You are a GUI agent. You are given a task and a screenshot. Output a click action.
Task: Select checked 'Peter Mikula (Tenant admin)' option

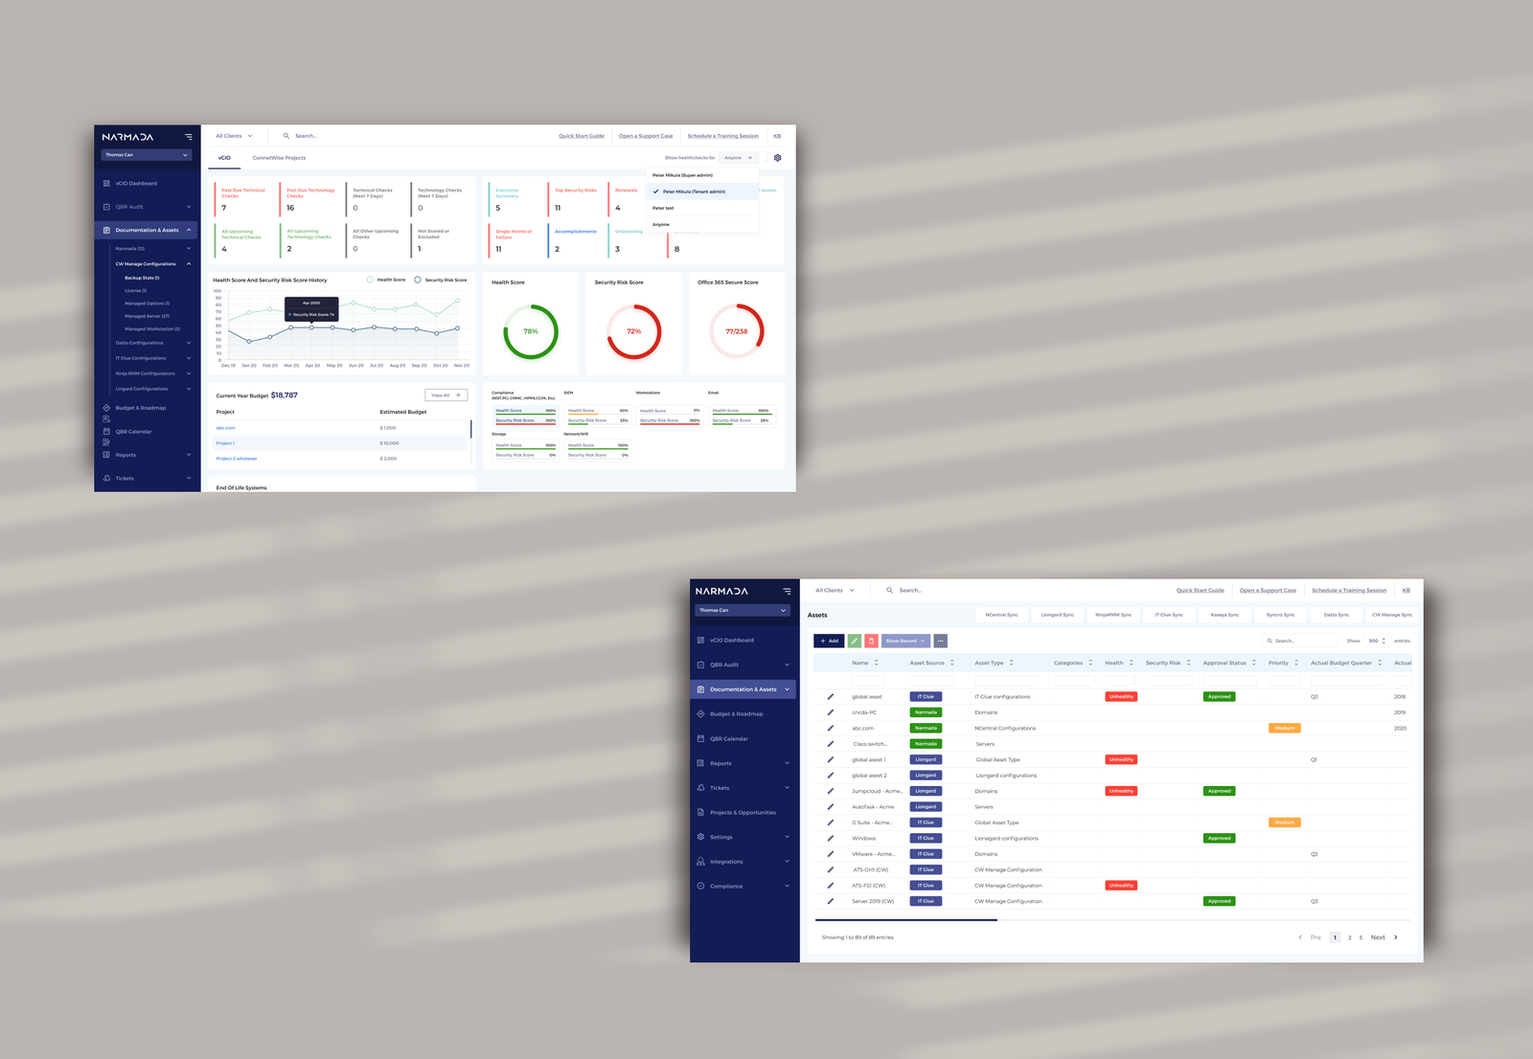point(702,192)
